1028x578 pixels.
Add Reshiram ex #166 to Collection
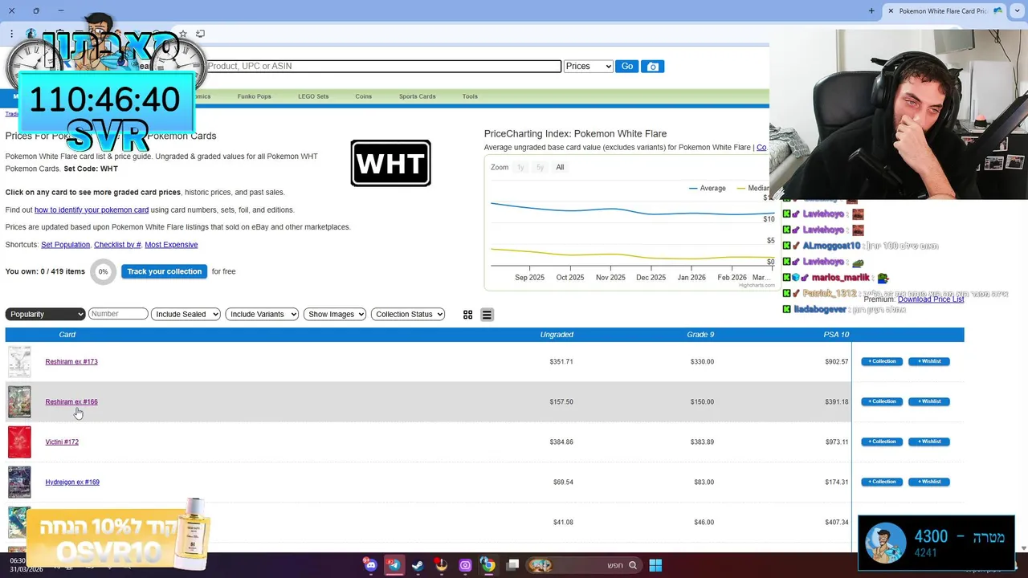(x=882, y=401)
